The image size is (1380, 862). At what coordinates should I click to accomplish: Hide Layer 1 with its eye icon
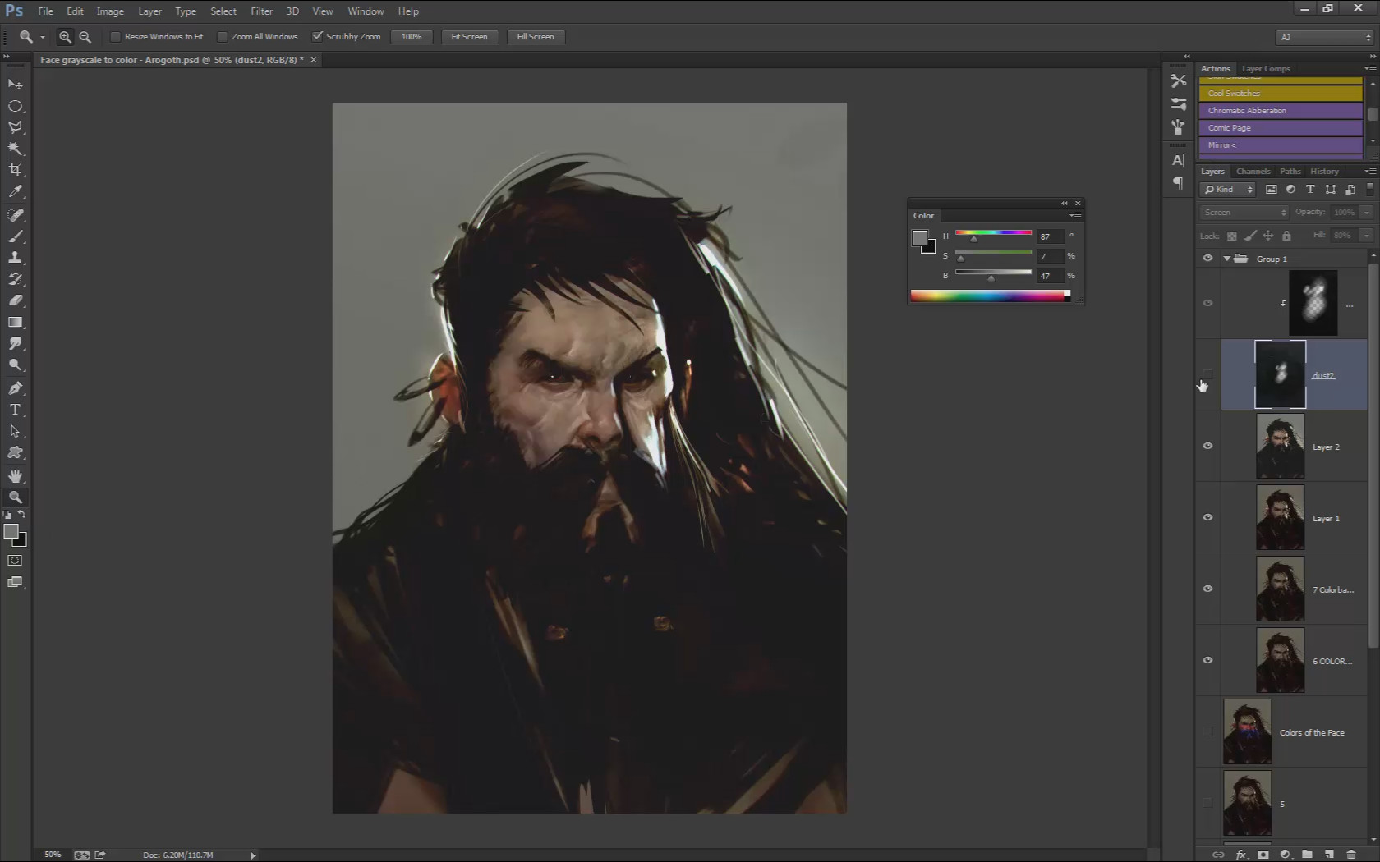tap(1207, 517)
